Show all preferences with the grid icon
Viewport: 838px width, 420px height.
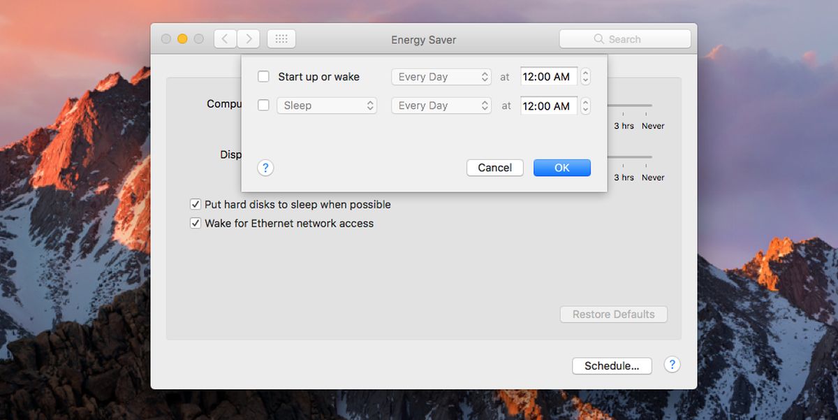pyautogui.click(x=281, y=39)
